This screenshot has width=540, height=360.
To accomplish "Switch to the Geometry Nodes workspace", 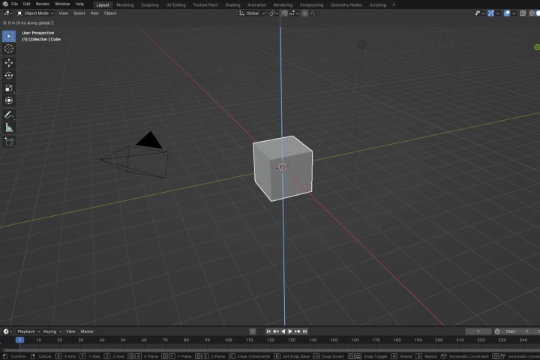I will click(x=346, y=4).
